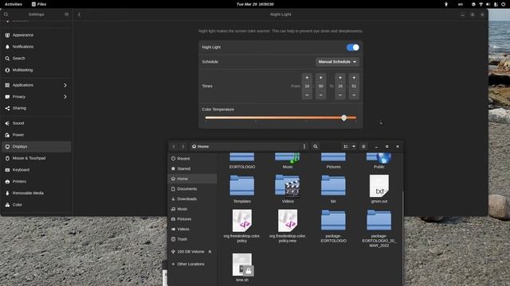Screen dimensions: 510x286
Task: Open view options dropdown arrow in Files
Action: click(x=354, y=146)
